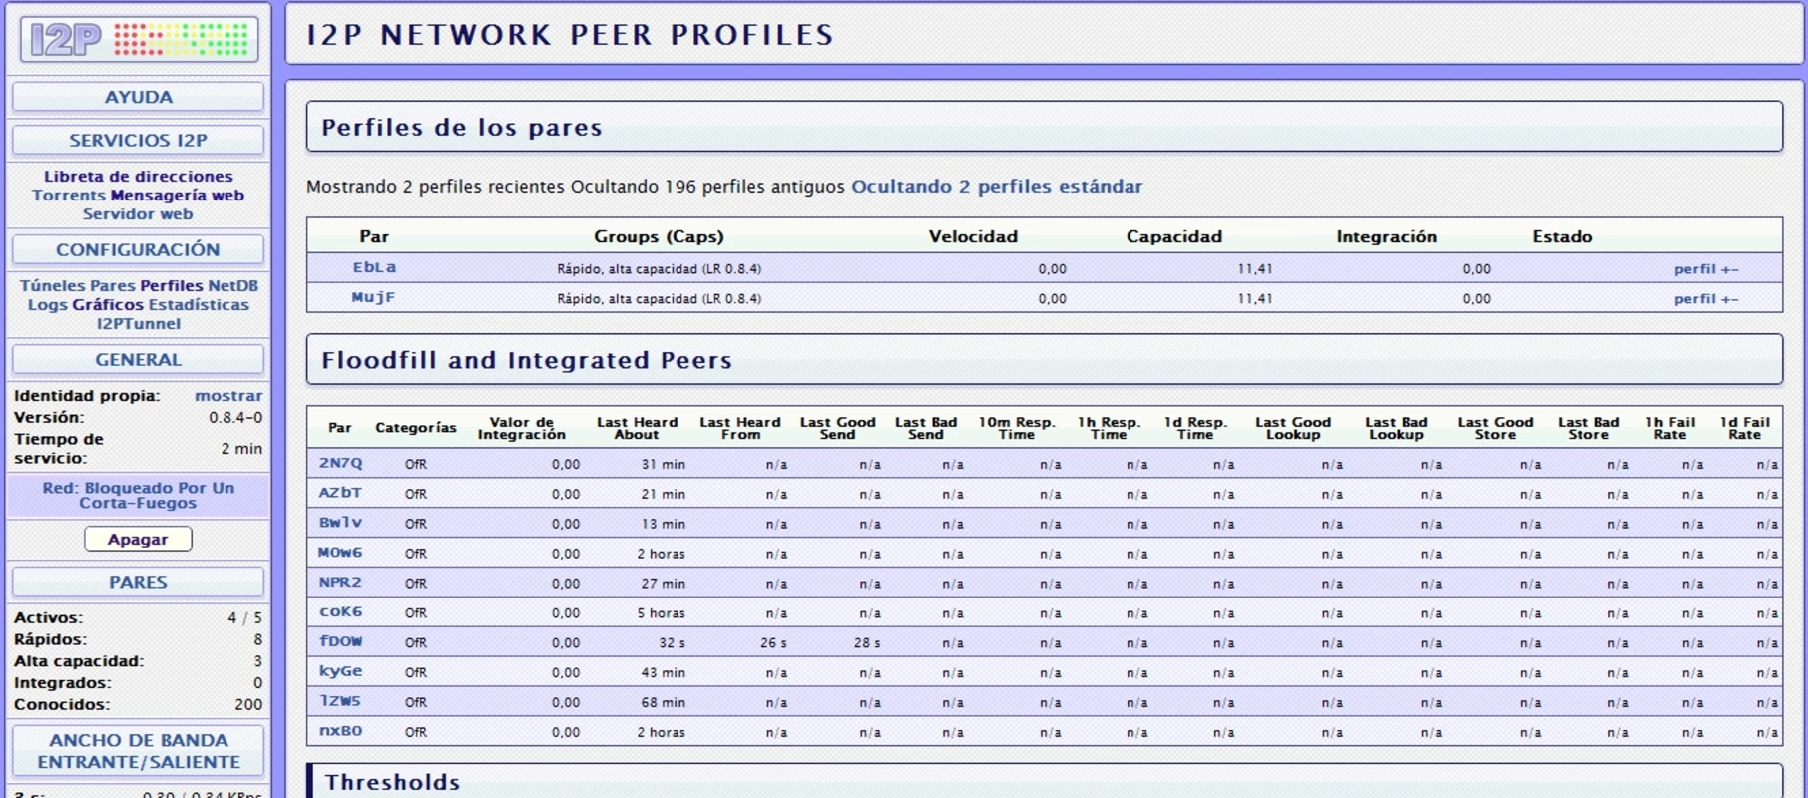Viewport: 1808px width, 798px height.
Task: Click Red: Bloqueado Por Un Corta-Fuegos status
Action: tap(139, 495)
